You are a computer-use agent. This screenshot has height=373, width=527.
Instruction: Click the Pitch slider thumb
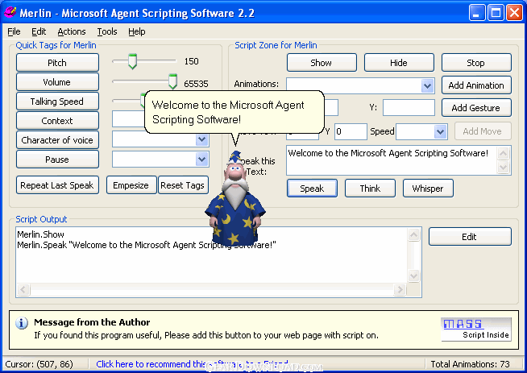click(132, 61)
